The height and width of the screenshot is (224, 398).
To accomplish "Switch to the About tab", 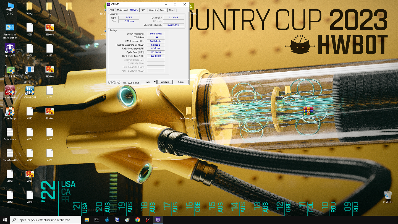I will coord(172,10).
